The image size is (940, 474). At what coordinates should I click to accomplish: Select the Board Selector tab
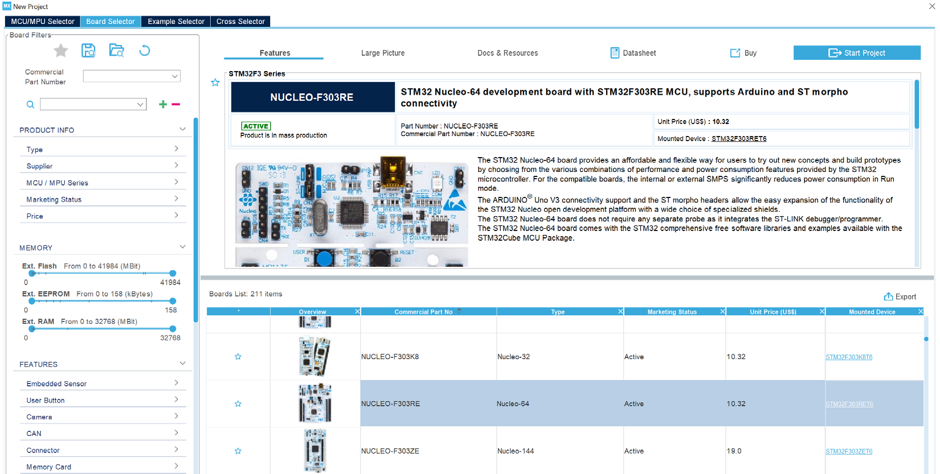click(x=111, y=22)
